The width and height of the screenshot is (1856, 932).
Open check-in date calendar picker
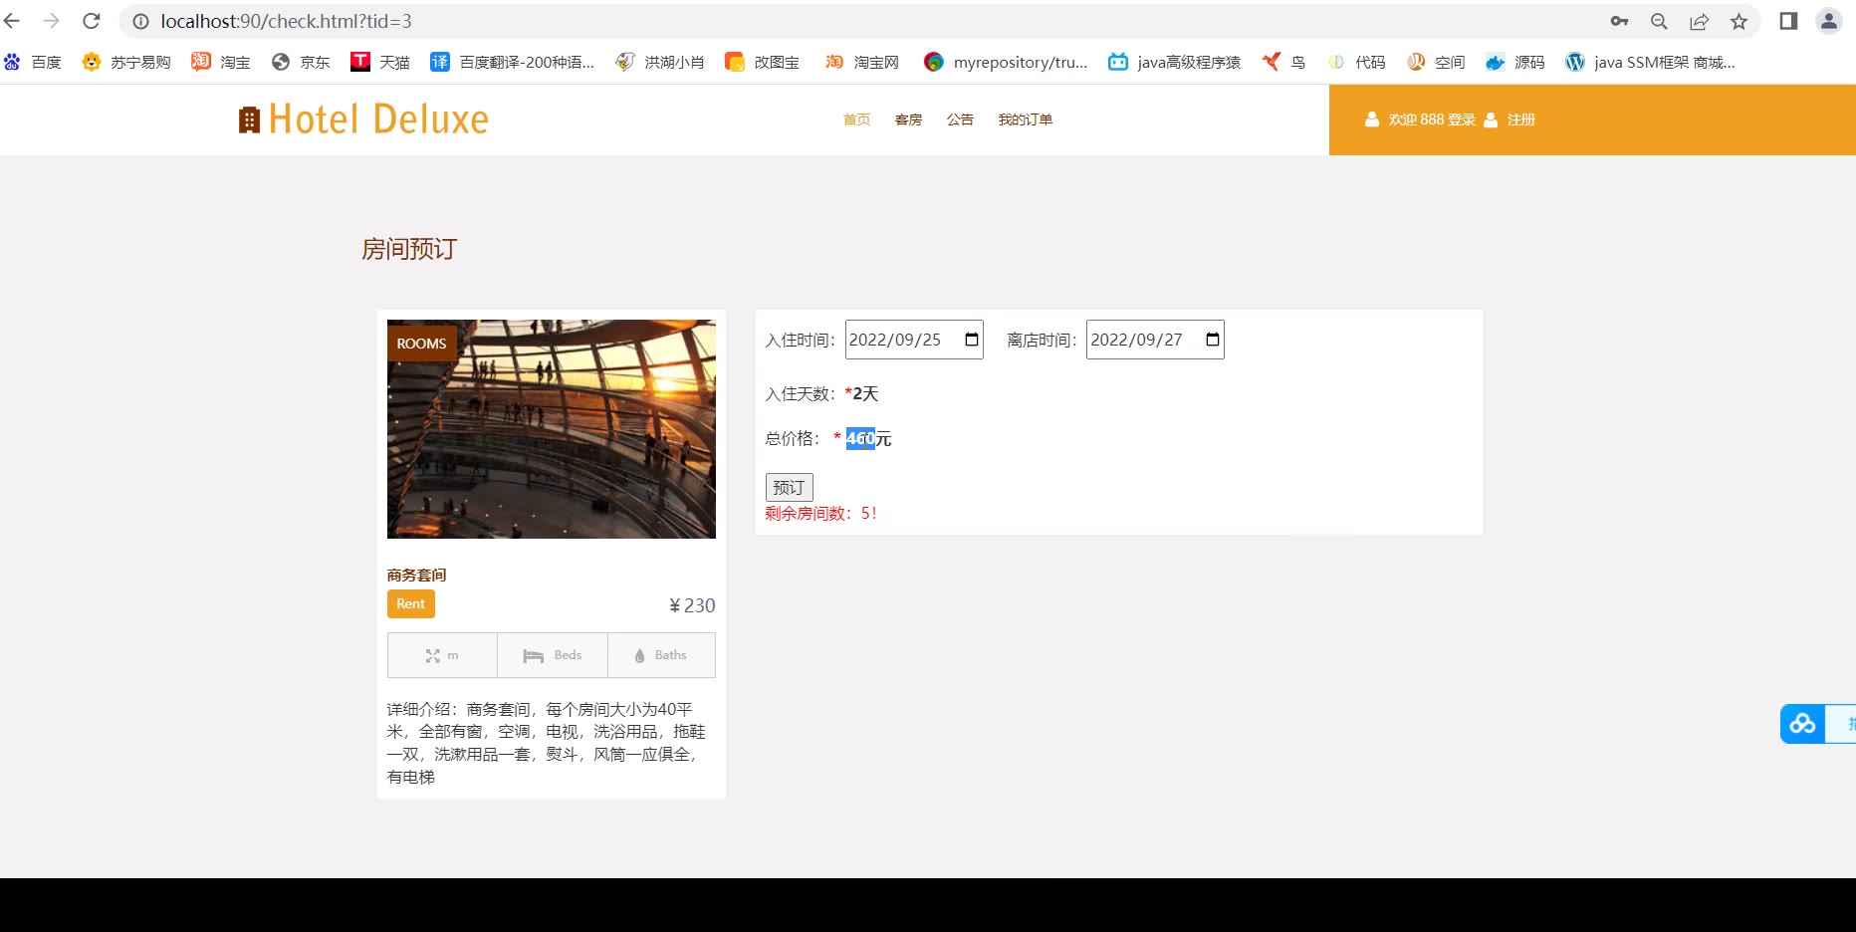(x=972, y=340)
